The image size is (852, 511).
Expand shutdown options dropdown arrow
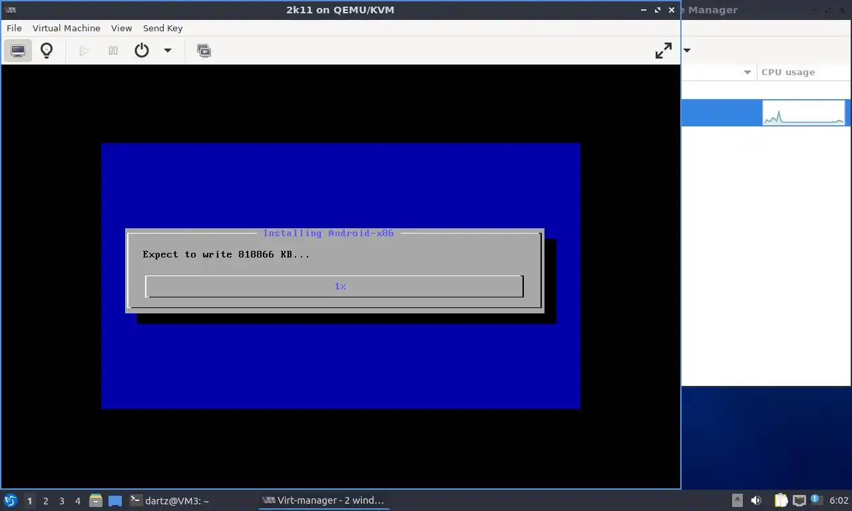(x=168, y=51)
